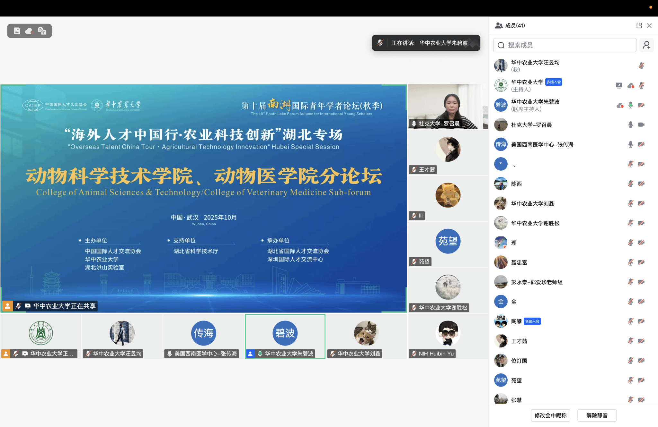Select 杜克大学-罗召晨 video thumbnail
This screenshot has height=427, width=658.
(448, 107)
